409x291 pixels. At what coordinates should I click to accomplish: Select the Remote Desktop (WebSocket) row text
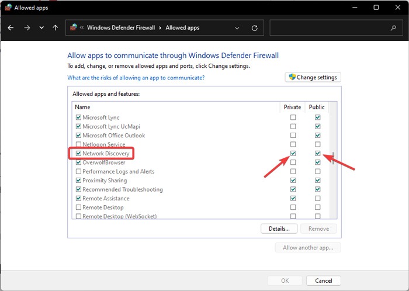point(119,216)
